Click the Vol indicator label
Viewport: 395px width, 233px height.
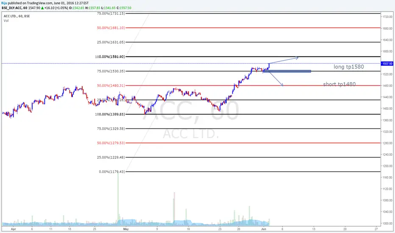tap(6, 21)
